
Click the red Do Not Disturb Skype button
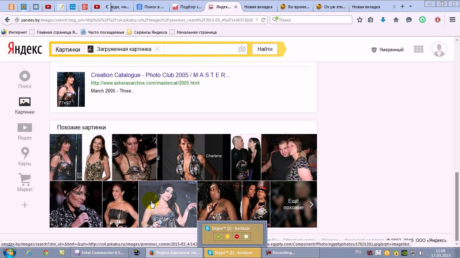pos(237,236)
